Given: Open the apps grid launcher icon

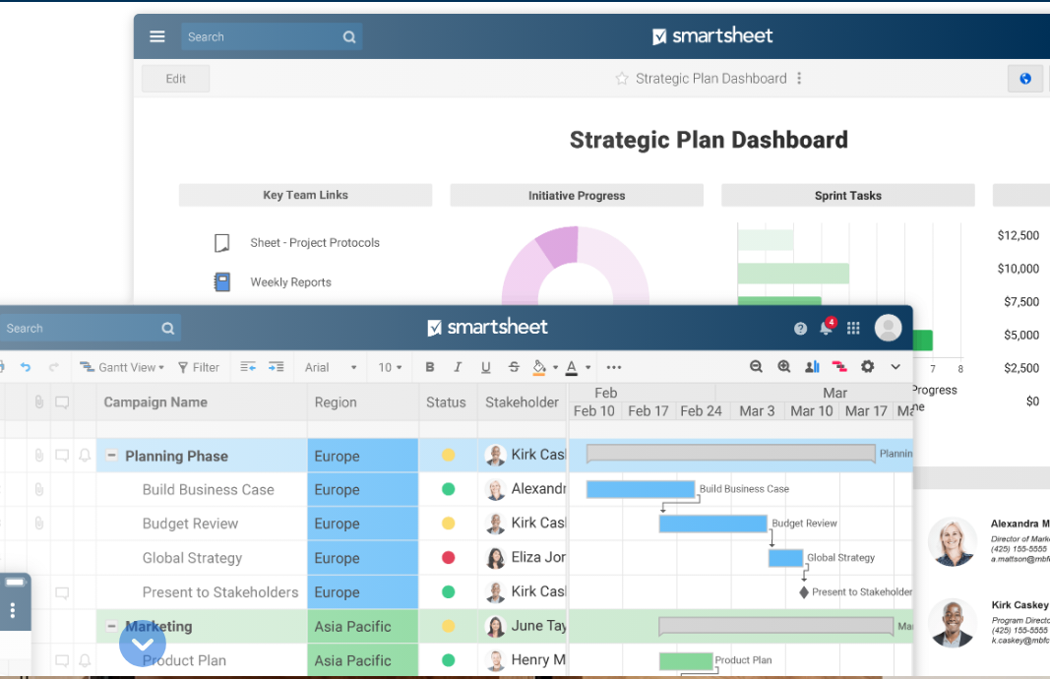Looking at the screenshot, I should click(853, 328).
